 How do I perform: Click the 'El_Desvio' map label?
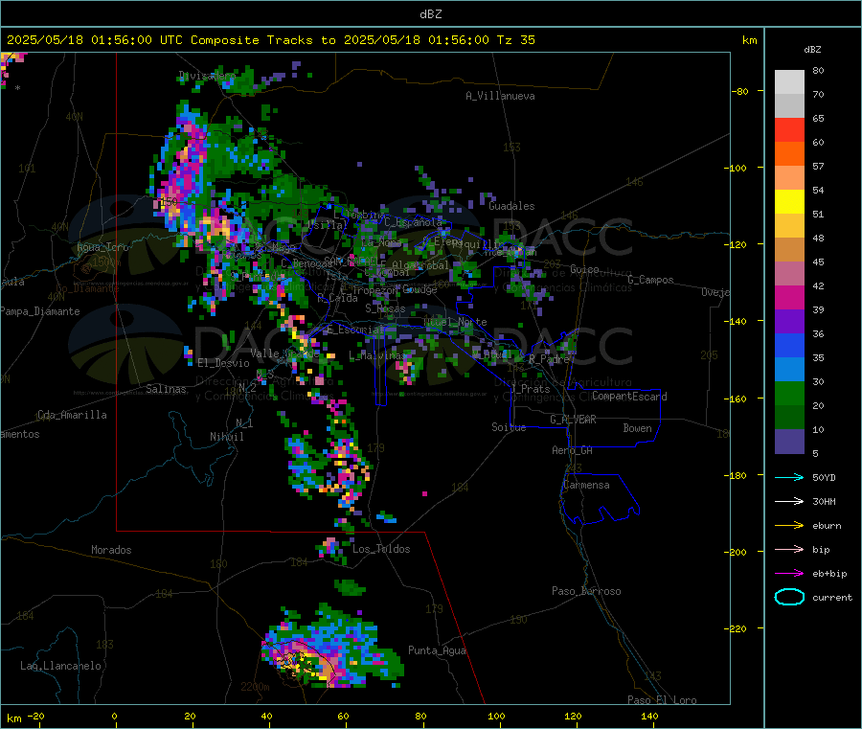(223, 363)
